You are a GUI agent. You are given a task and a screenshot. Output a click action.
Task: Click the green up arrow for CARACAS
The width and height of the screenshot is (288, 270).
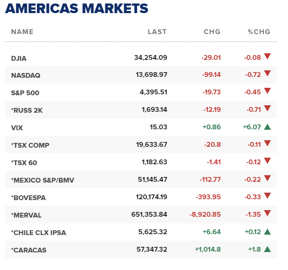point(267,249)
